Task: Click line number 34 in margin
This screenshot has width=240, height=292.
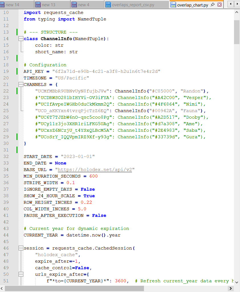Action: click(6, 170)
